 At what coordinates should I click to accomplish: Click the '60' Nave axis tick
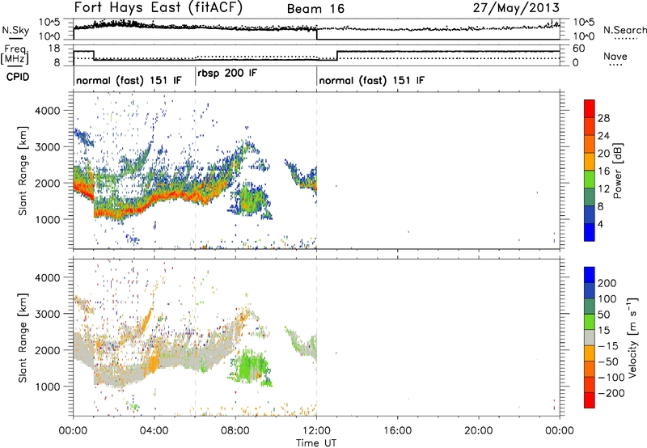coord(579,49)
